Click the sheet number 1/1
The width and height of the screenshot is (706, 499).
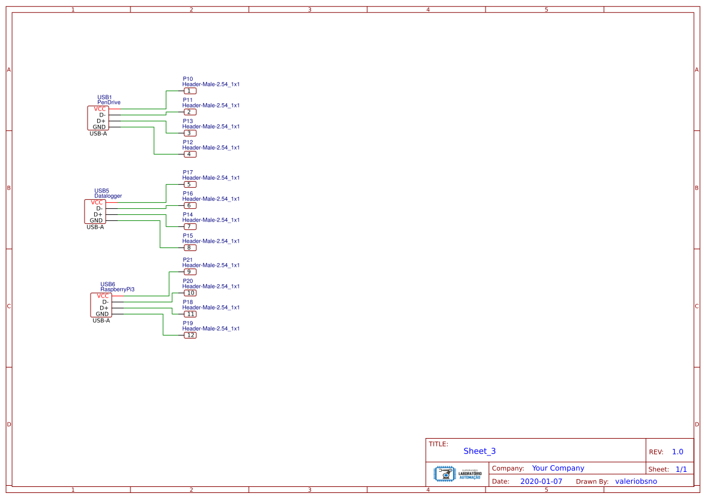[681, 469]
